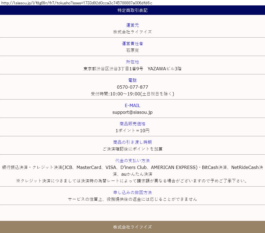The height and width of the screenshot is (233, 265).
Task: Click the 東京都渋谷区 YAZAWAビル address line
Action: point(132,69)
